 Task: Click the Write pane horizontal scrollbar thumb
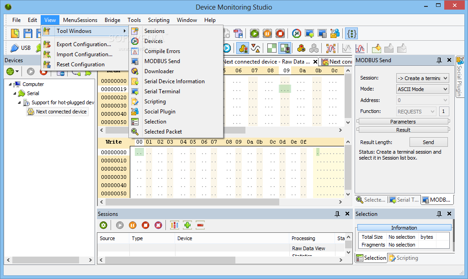(192, 202)
